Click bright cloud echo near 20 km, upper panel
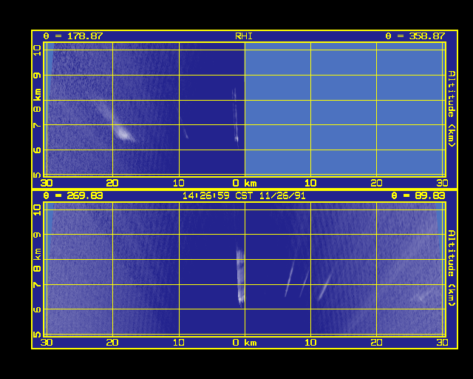Screen dimensions: 473x379 [124, 133]
